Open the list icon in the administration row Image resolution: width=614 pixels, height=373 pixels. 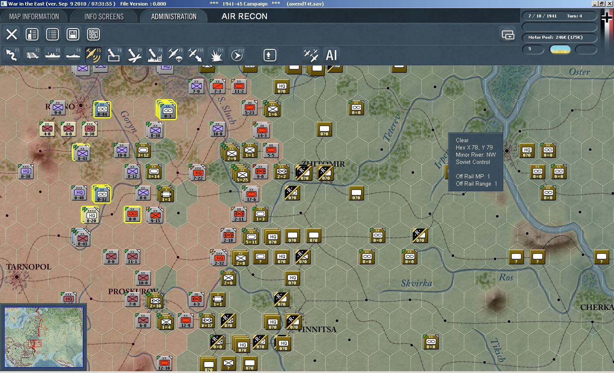coord(52,34)
